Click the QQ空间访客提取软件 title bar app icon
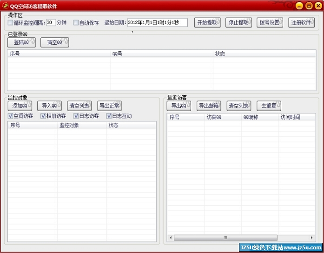Screen dimensions: 324x253 [x=6, y=6]
